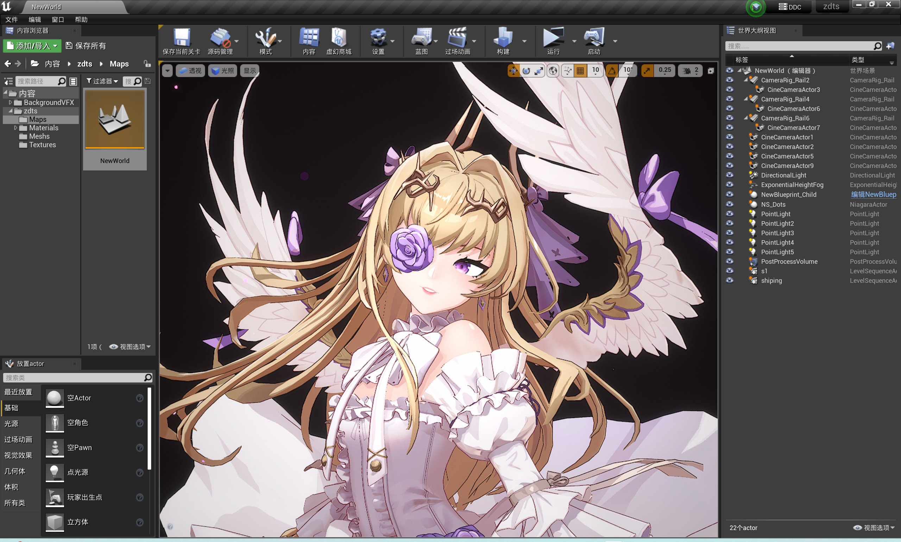Click create folder icon in World Outliner
This screenshot has width=901, height=542.
890,46
